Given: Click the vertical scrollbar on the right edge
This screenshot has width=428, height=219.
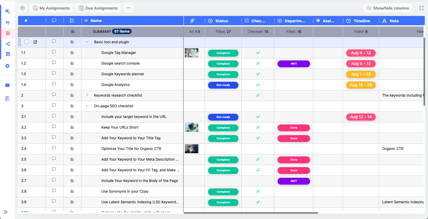Looking at the screenshot, I should [424, 71].
